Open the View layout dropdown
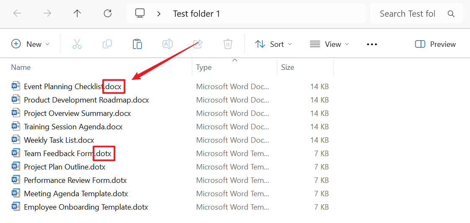The image size is (470, 223). pyautogui.click(x=329, y=44)
